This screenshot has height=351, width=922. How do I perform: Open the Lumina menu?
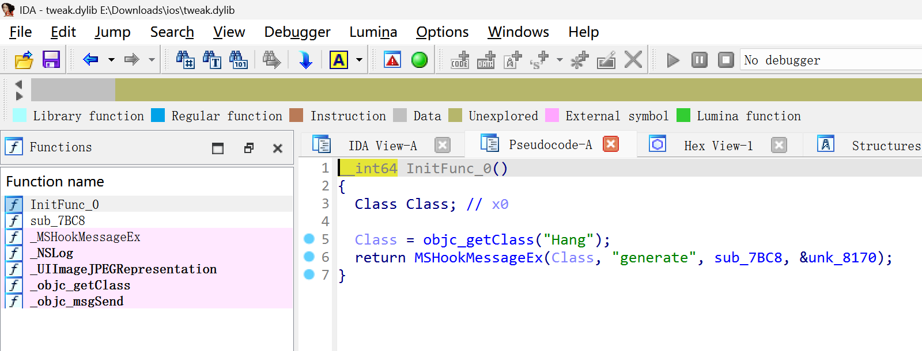[x=373, y=32]
